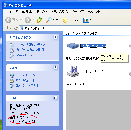Click the ハード ディスク ドライブ group header

[x=82, y=33]
